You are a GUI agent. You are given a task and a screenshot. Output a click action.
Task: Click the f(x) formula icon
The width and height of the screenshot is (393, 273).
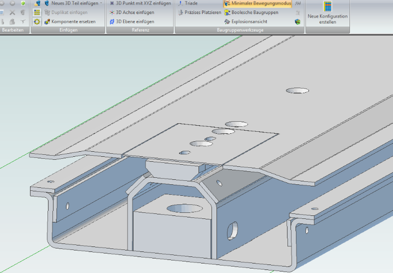click(298, 4)
